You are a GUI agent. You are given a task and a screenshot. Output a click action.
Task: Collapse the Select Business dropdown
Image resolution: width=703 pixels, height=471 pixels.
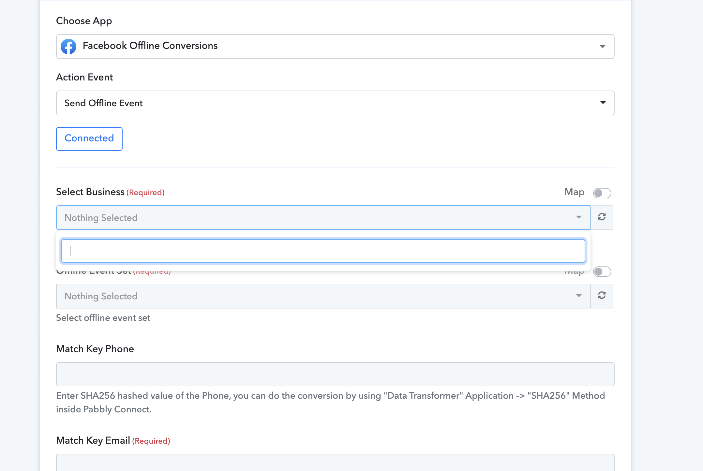(323, 218)
